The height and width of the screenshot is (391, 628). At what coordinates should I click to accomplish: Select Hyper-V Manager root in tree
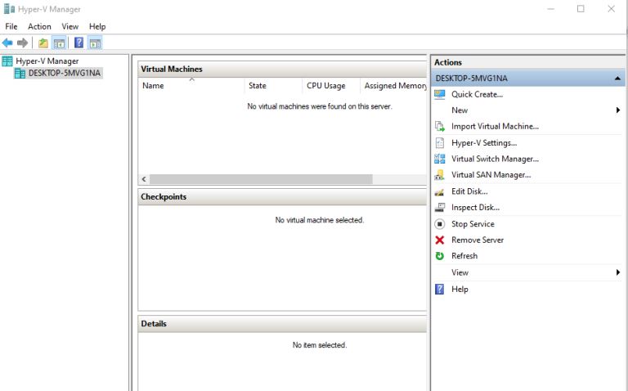(x=47, y=61)
